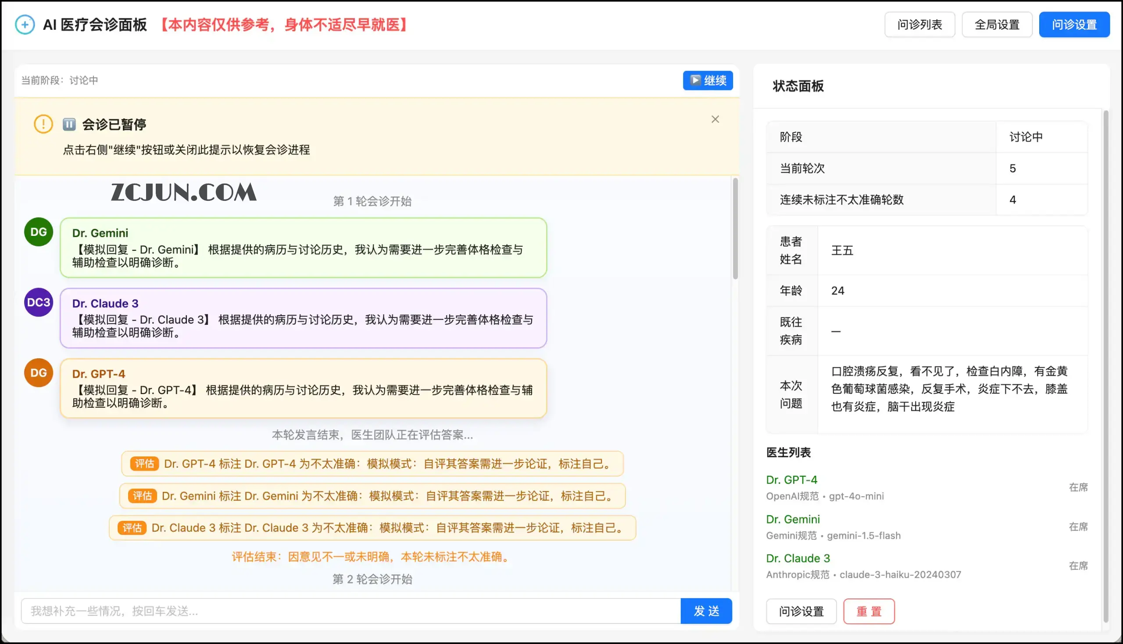Click Dr. Gemini's DG avatar in the chat
Screen dimensions: 1123x644
[38, 232]
